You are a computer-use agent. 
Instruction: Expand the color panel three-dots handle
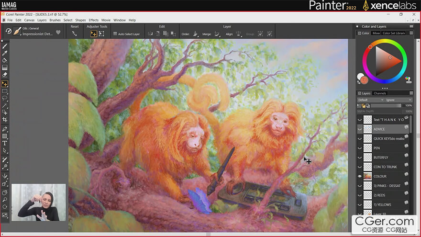(x=385, y=88)
